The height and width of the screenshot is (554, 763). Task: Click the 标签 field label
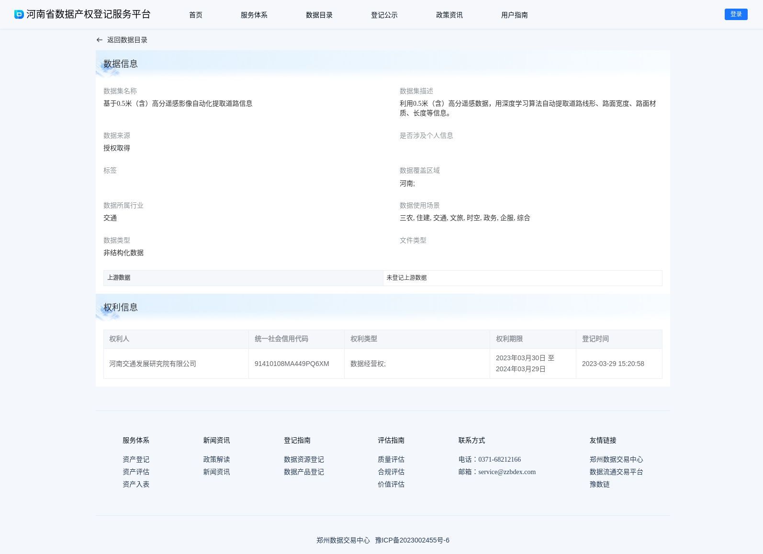click(x=110, y=170)
